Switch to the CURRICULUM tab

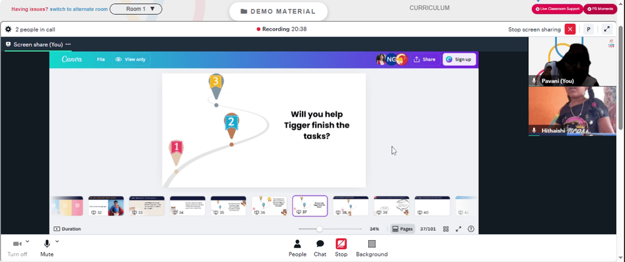[x=429, y=8]
